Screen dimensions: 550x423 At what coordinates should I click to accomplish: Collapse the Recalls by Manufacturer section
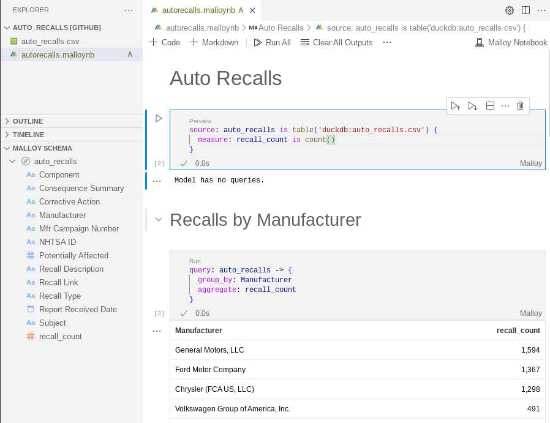click(159, 220)
